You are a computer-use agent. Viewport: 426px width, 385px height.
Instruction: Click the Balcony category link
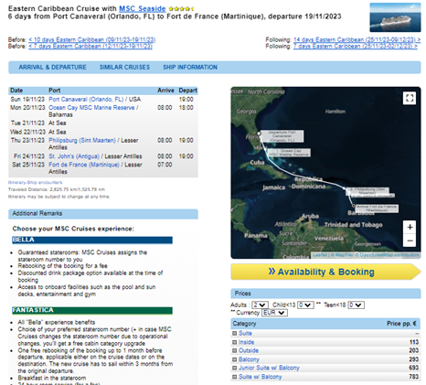tap(249, 359)
